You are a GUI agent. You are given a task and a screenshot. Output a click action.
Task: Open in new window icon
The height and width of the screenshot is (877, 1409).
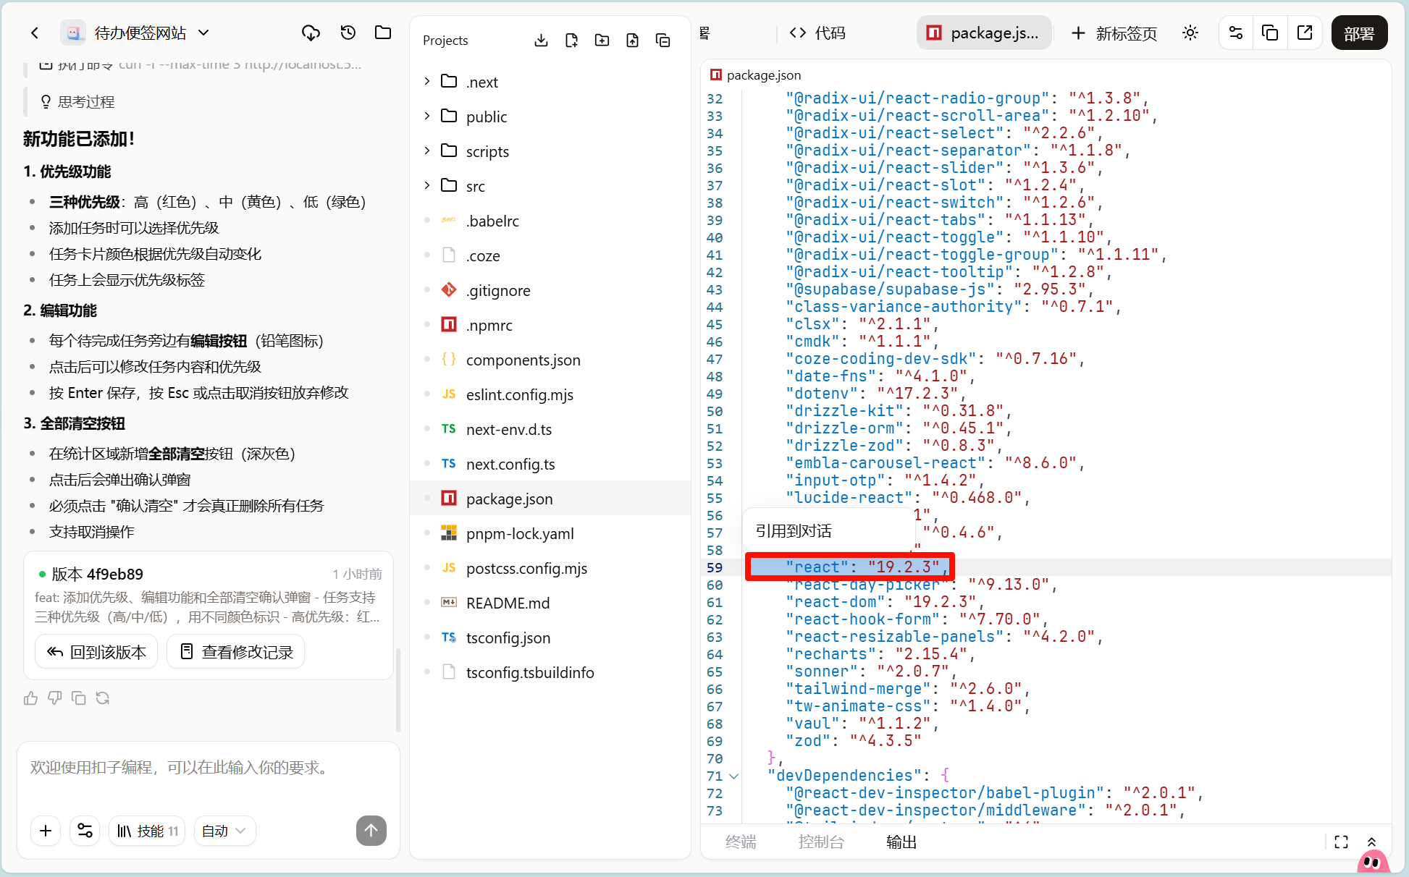click(1305, 33)
